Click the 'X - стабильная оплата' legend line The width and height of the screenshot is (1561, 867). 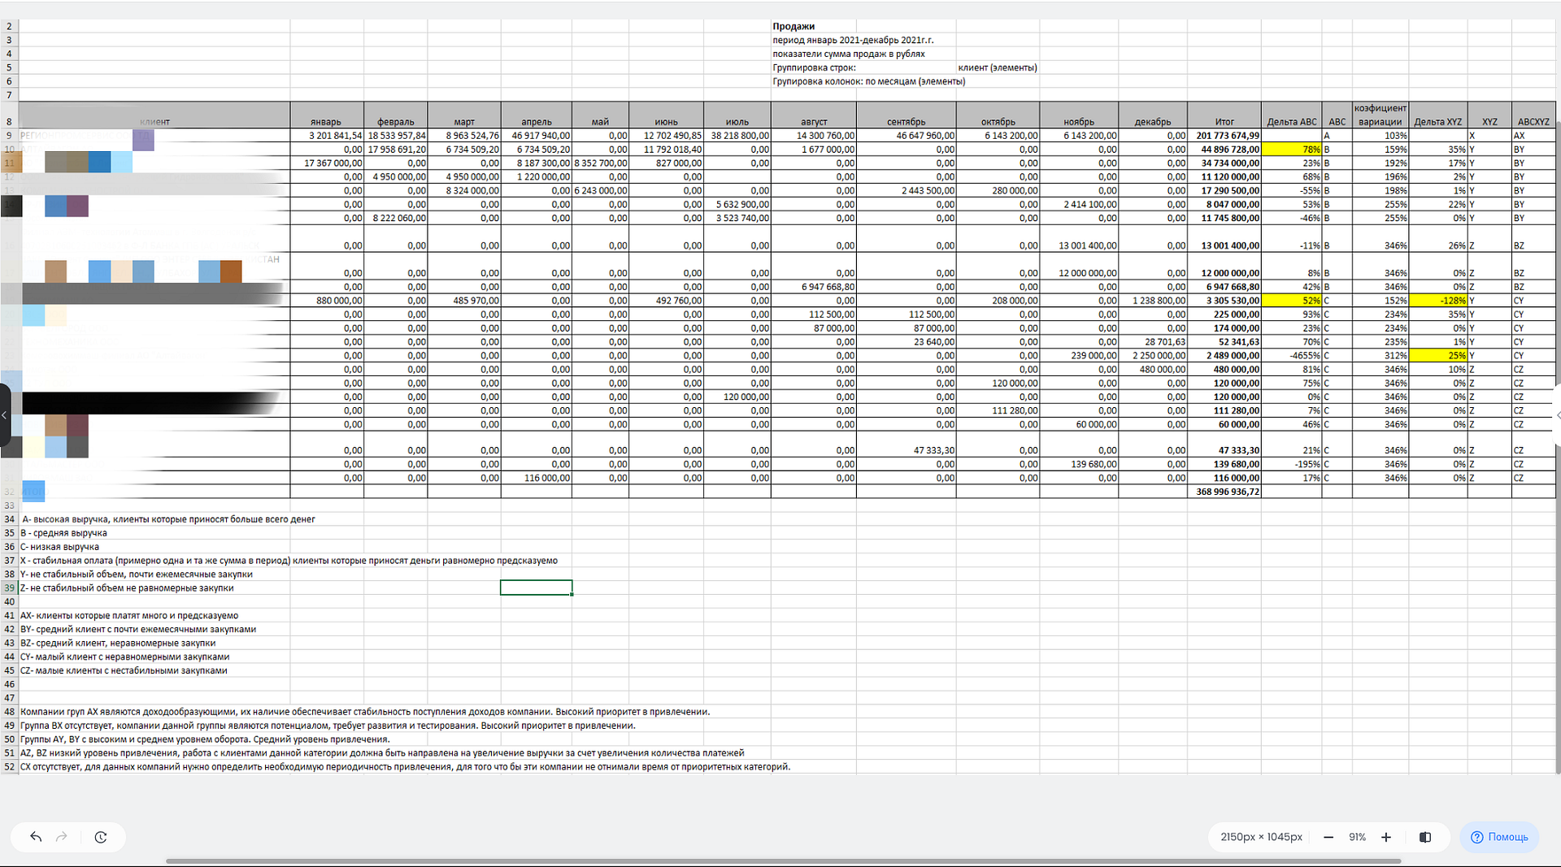289,561
